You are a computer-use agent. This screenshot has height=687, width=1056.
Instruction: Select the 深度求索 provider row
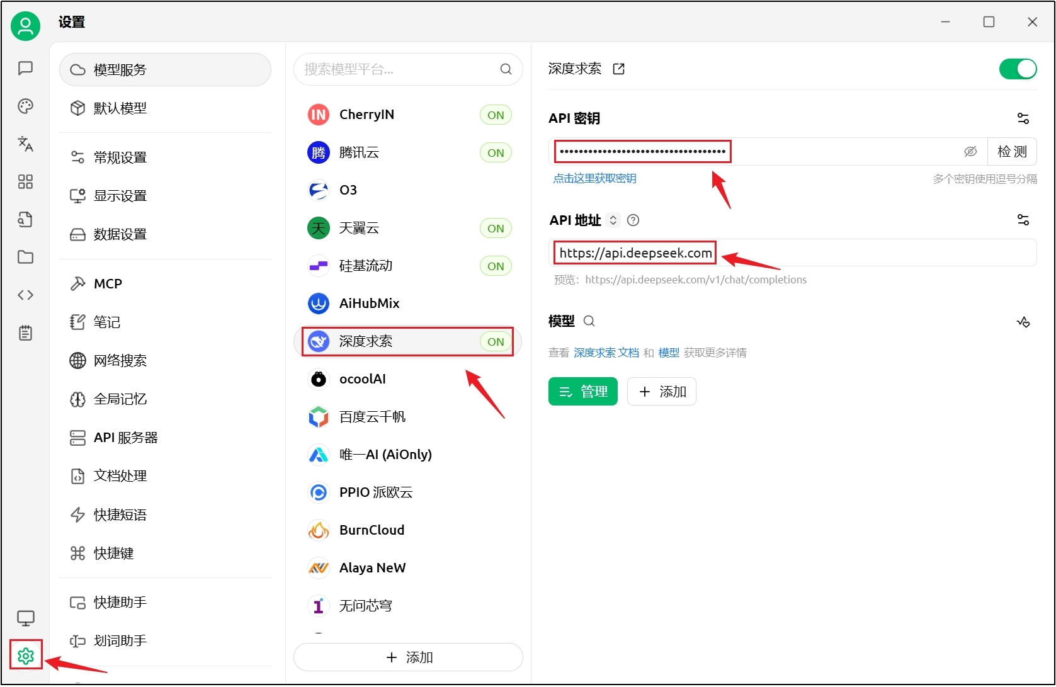[x=408, y=341]
